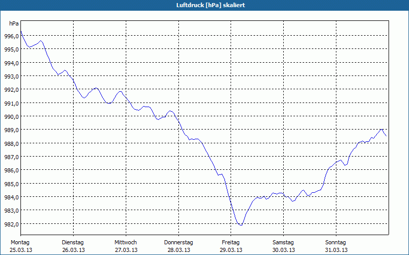
Task: Click the date 27.03.13
Action: pos(126,250)
